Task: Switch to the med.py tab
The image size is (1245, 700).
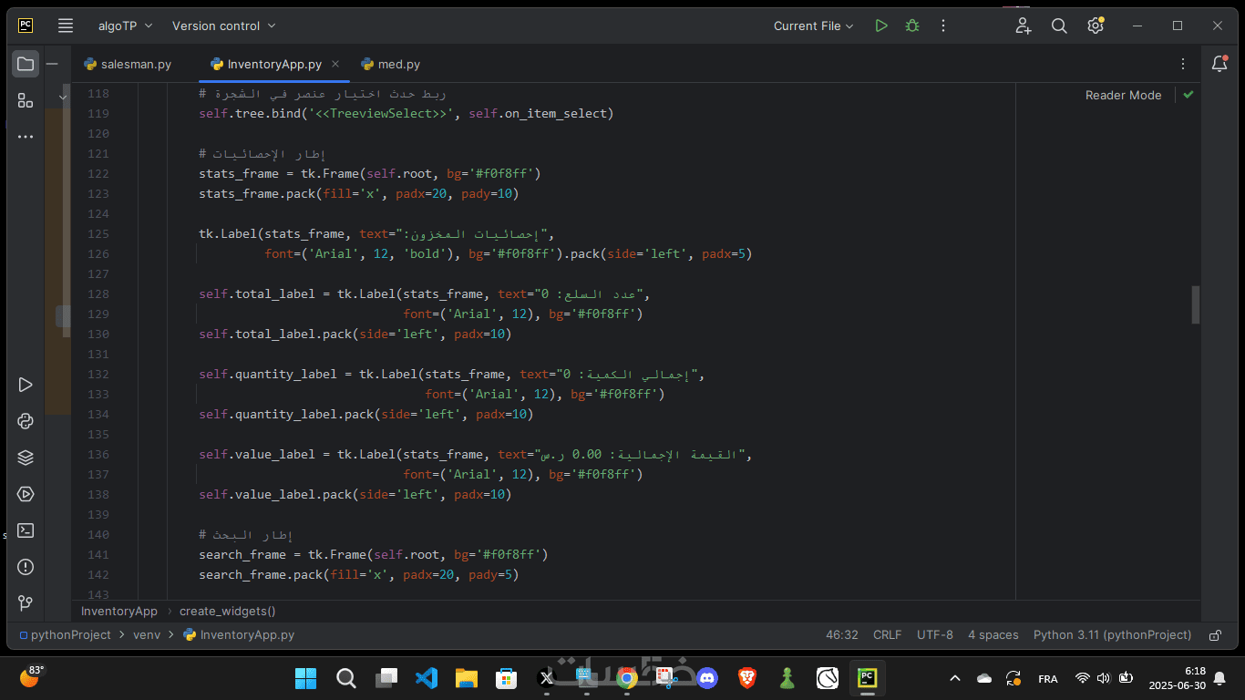Action: click(x=390, y=64)
